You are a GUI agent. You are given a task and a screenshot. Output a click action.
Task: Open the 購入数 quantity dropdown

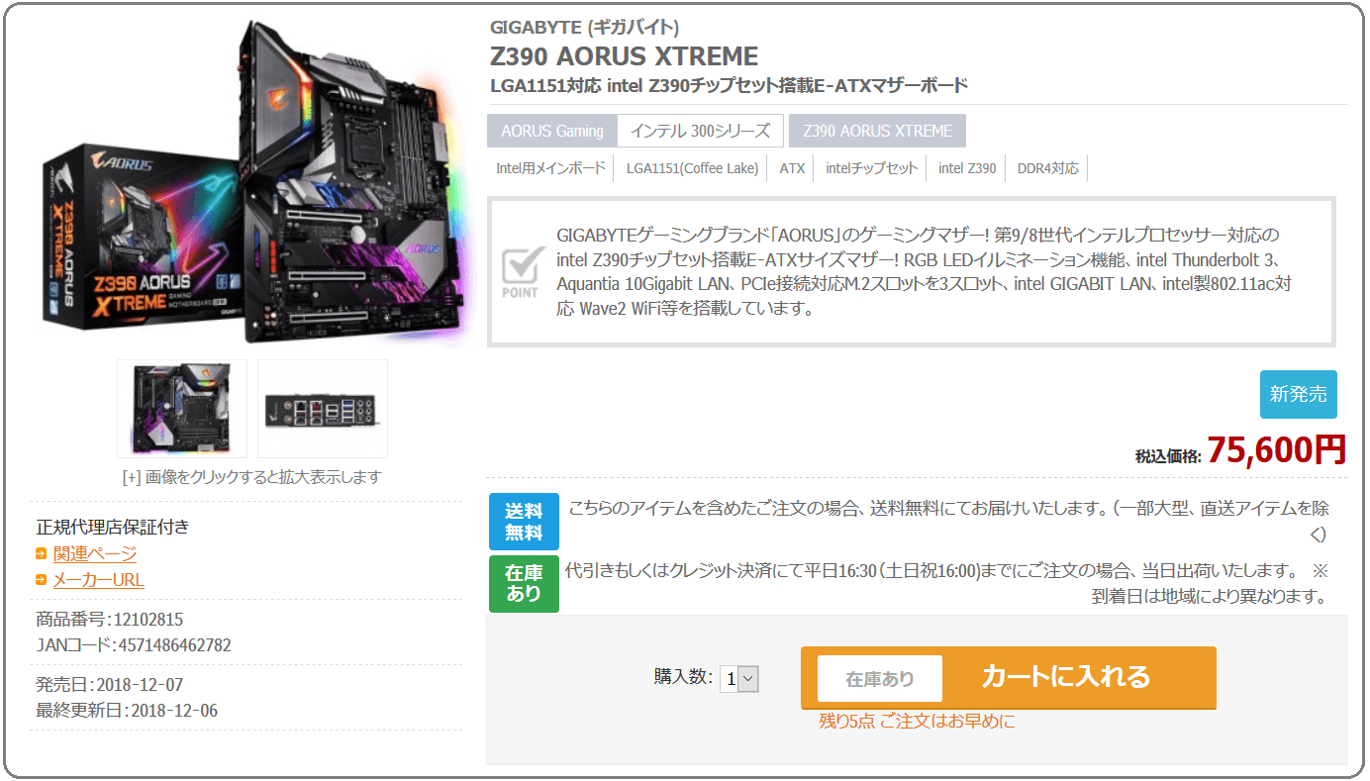739,679
